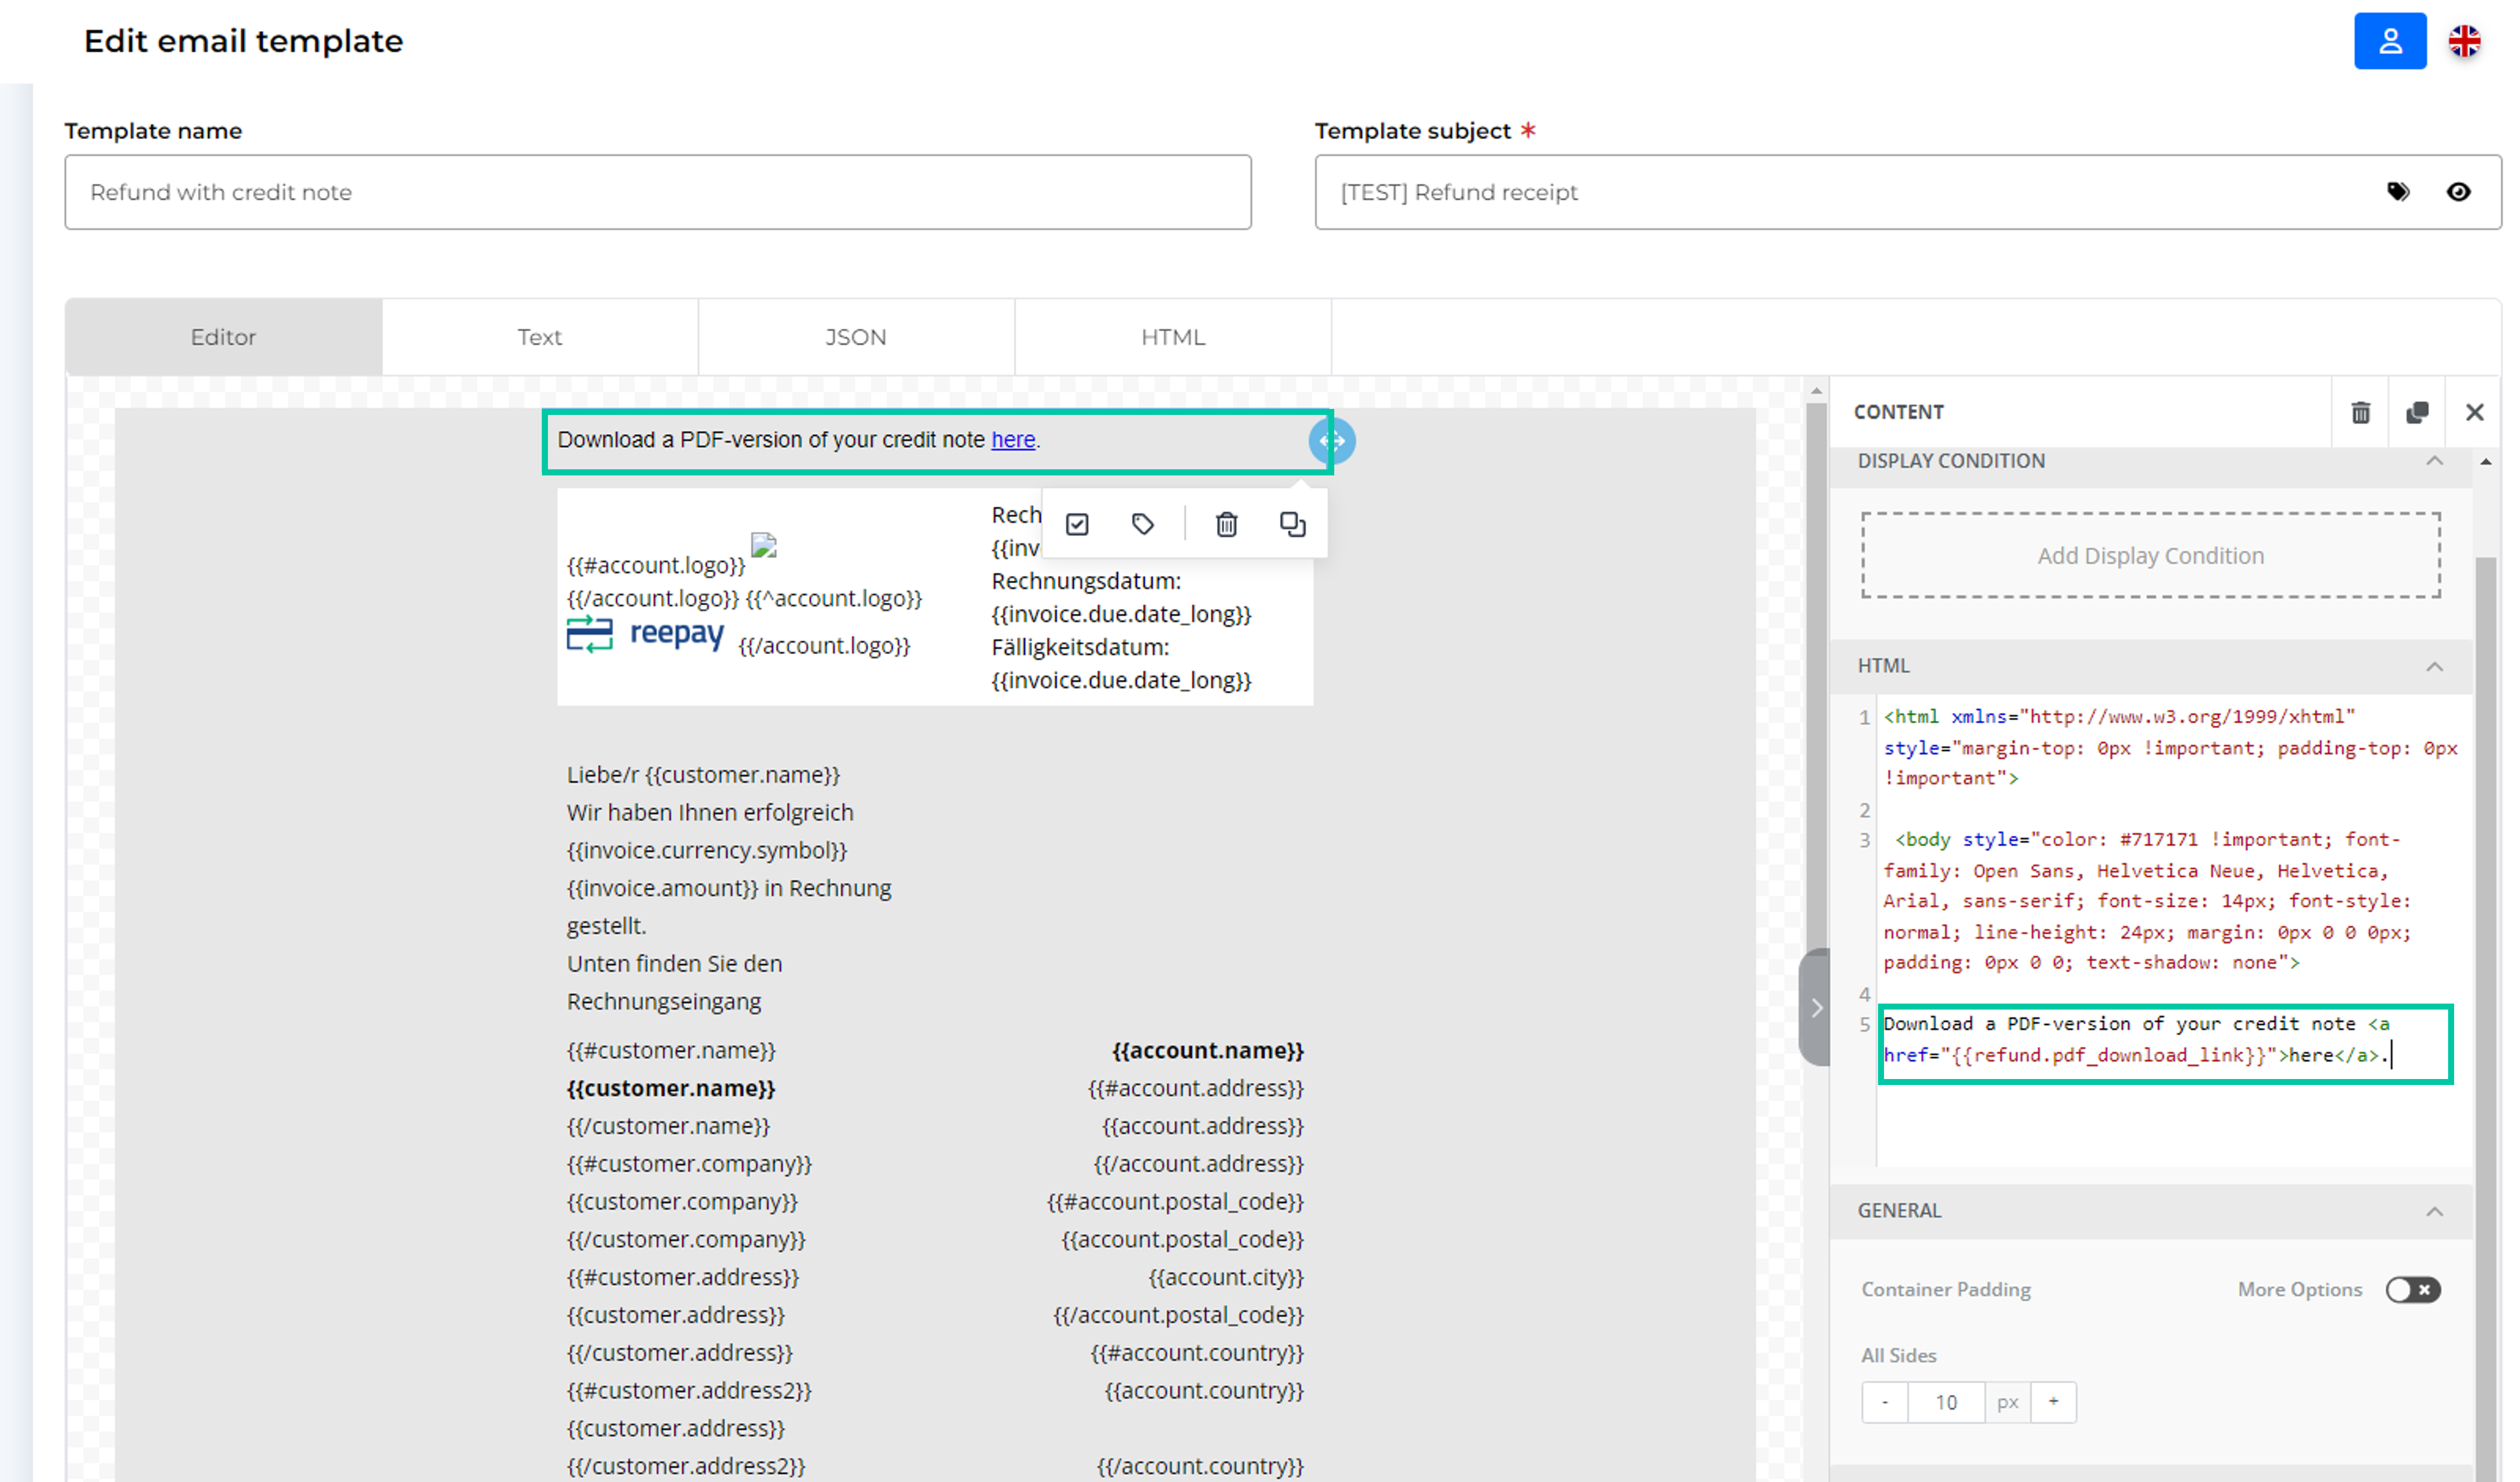Increase padding with plus button
This screenshot has height=1482, width=2520.
(2053, 1402)
